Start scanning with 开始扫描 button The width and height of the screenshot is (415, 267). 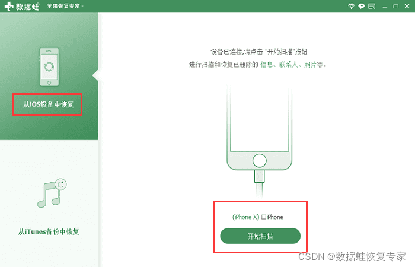260,236
